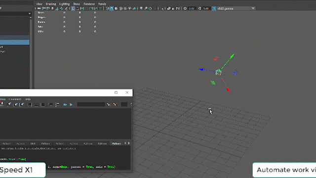The image size is (316, 178).
Task: Open the Lighting viewport menu
Action: pos(64,4)
